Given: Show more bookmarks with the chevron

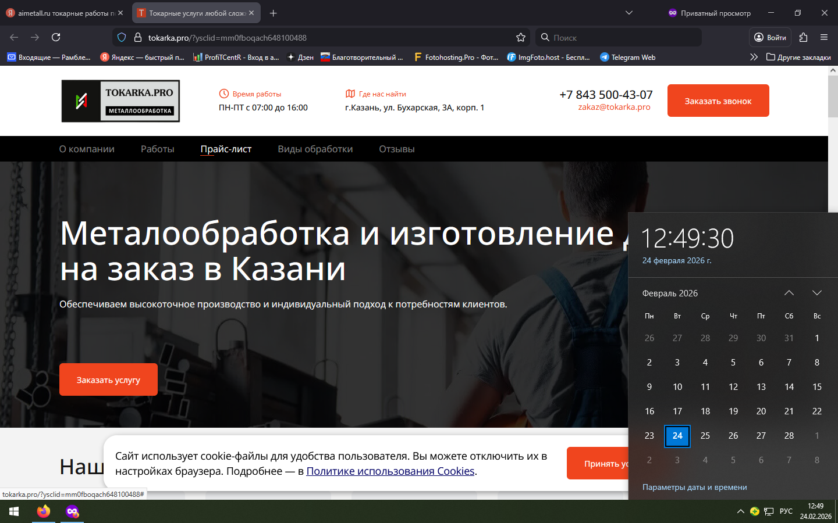Looking at the screenshot, I should (754, 57).
